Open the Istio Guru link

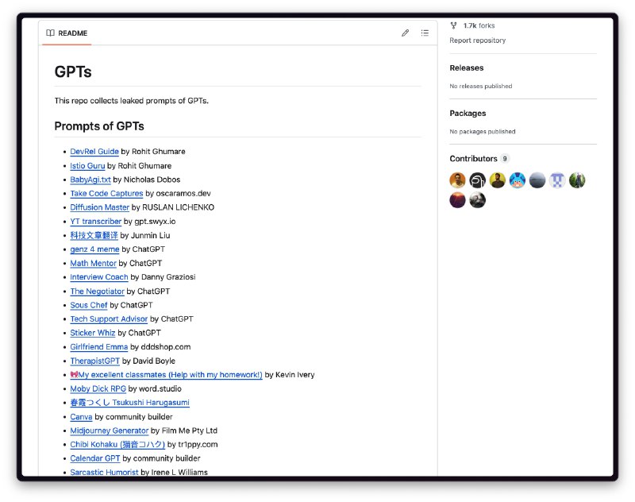point(87,166)
